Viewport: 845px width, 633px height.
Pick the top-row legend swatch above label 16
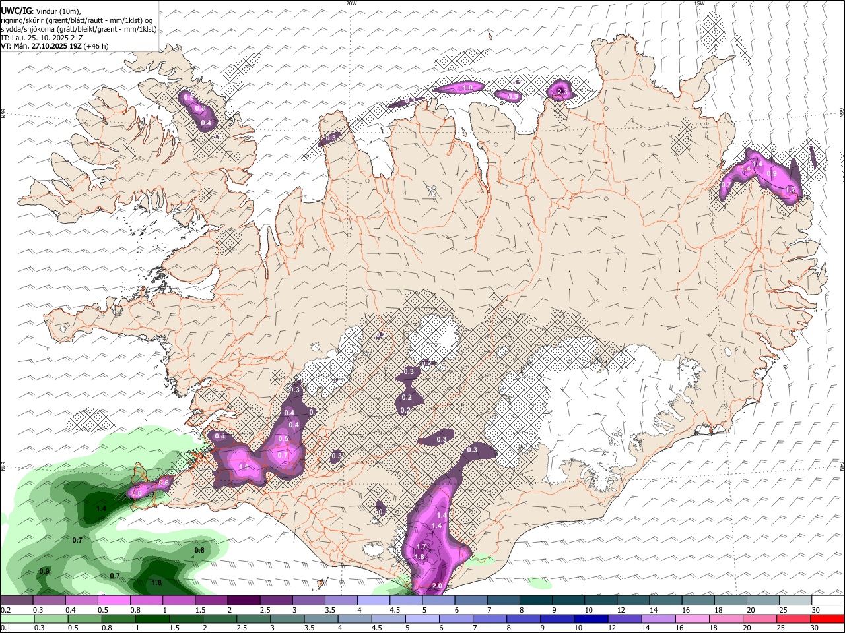pyautogui.click(x=698, y=601)
